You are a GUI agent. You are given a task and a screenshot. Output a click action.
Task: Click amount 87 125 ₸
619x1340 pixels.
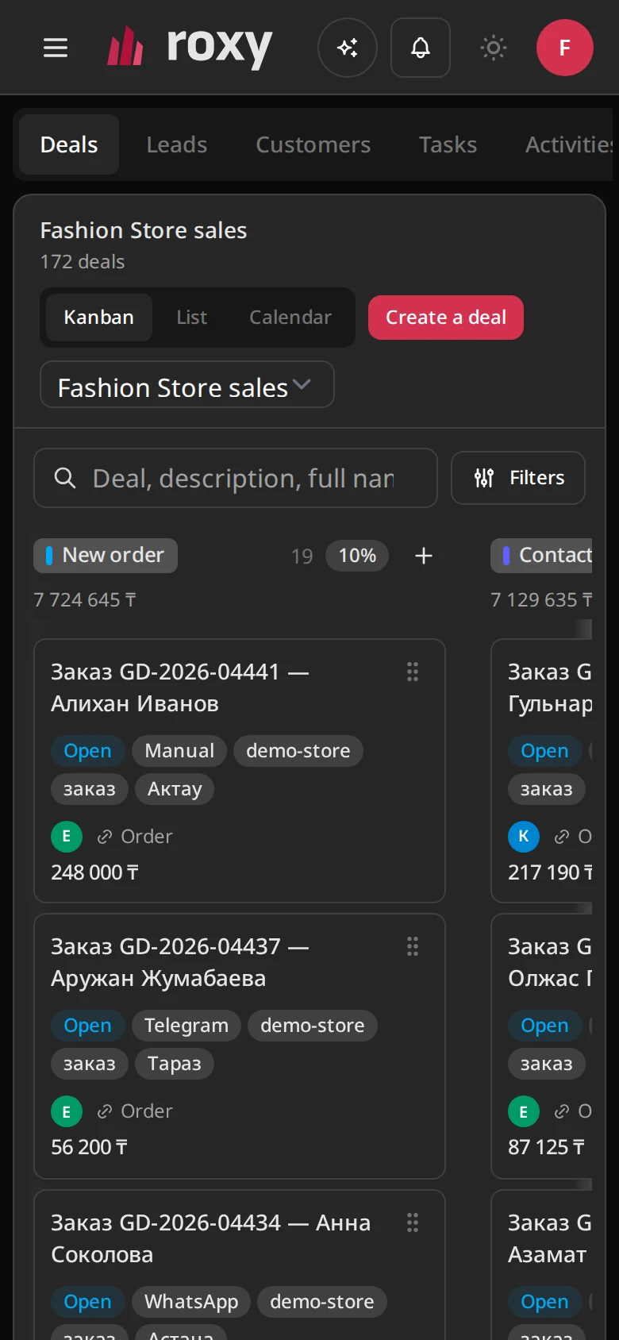click(x=547, y=1147)
